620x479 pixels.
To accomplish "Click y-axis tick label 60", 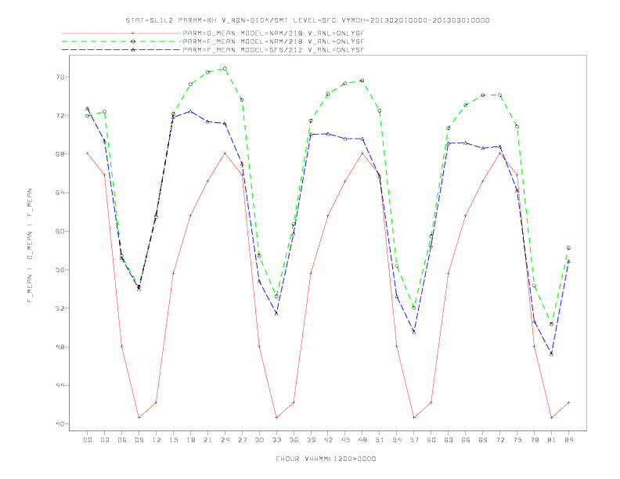I will point(60,231).
